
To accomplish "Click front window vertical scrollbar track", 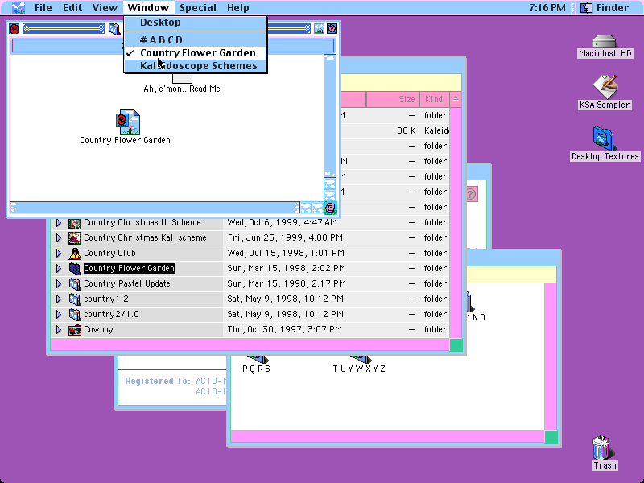I will coord(330,115).
